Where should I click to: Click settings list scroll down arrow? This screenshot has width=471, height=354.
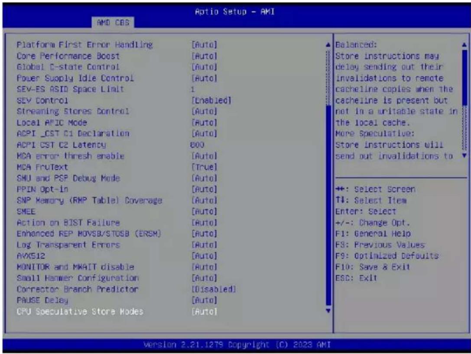click(328, 311)
